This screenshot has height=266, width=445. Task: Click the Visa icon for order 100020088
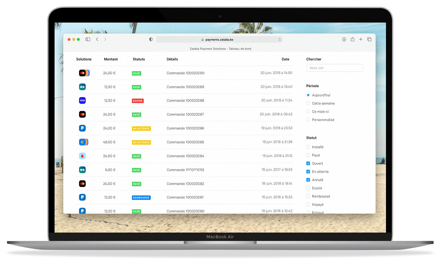82,100
